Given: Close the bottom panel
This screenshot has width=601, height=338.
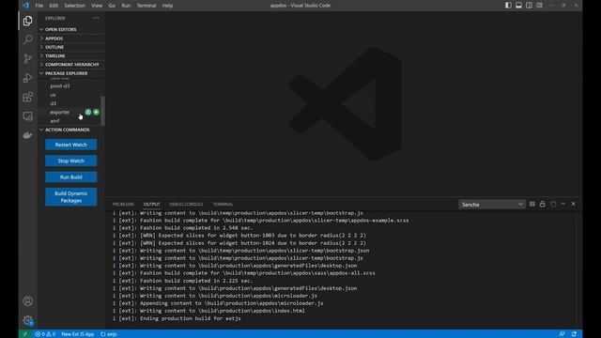Looking at the screenshot, I should (x=574, y=205).
